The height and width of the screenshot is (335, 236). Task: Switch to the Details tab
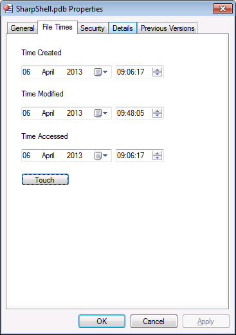click(123, 28)
